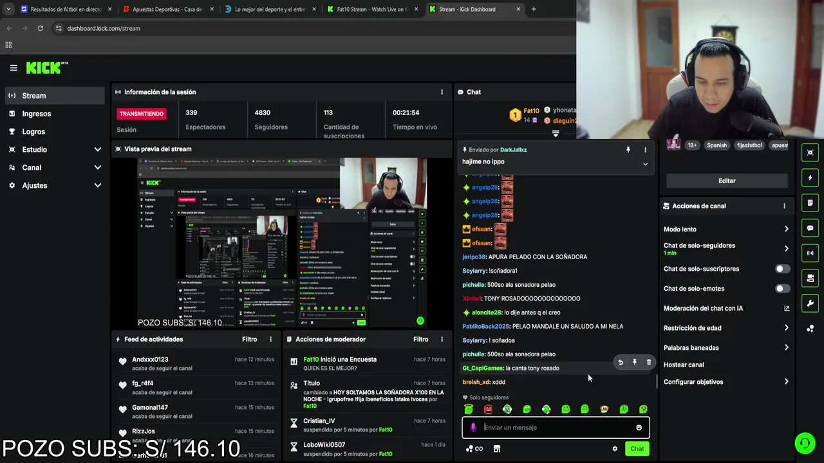Pin the Gt_CapiGames chat message

[x=635, y=362]
